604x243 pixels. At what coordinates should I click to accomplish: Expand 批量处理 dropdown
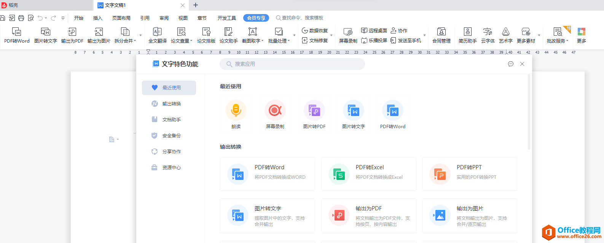point(288,41)
